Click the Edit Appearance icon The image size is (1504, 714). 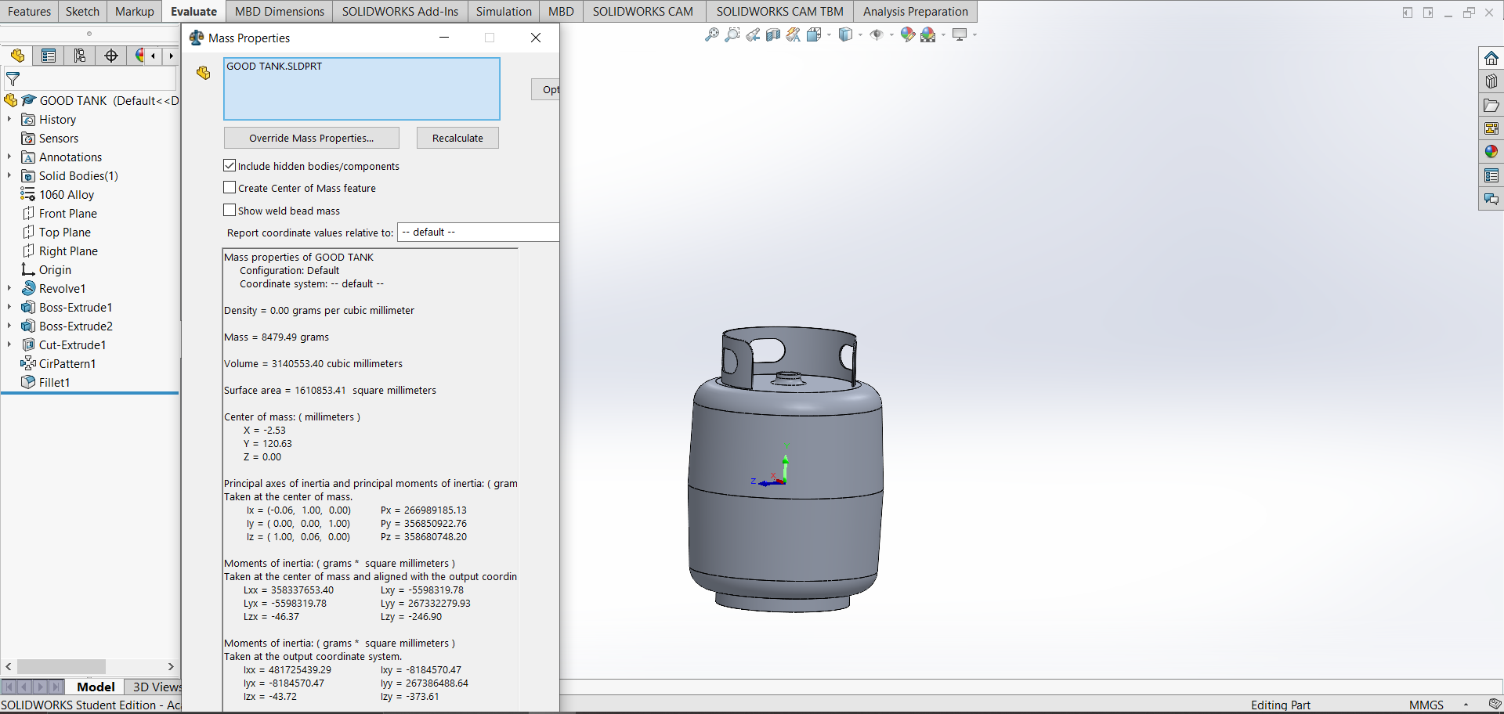[x=908, y=34]
